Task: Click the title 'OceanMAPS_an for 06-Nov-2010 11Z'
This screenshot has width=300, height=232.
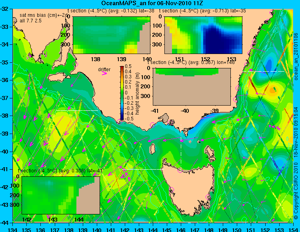Action: pyautogui.click(x=152, y=3)
